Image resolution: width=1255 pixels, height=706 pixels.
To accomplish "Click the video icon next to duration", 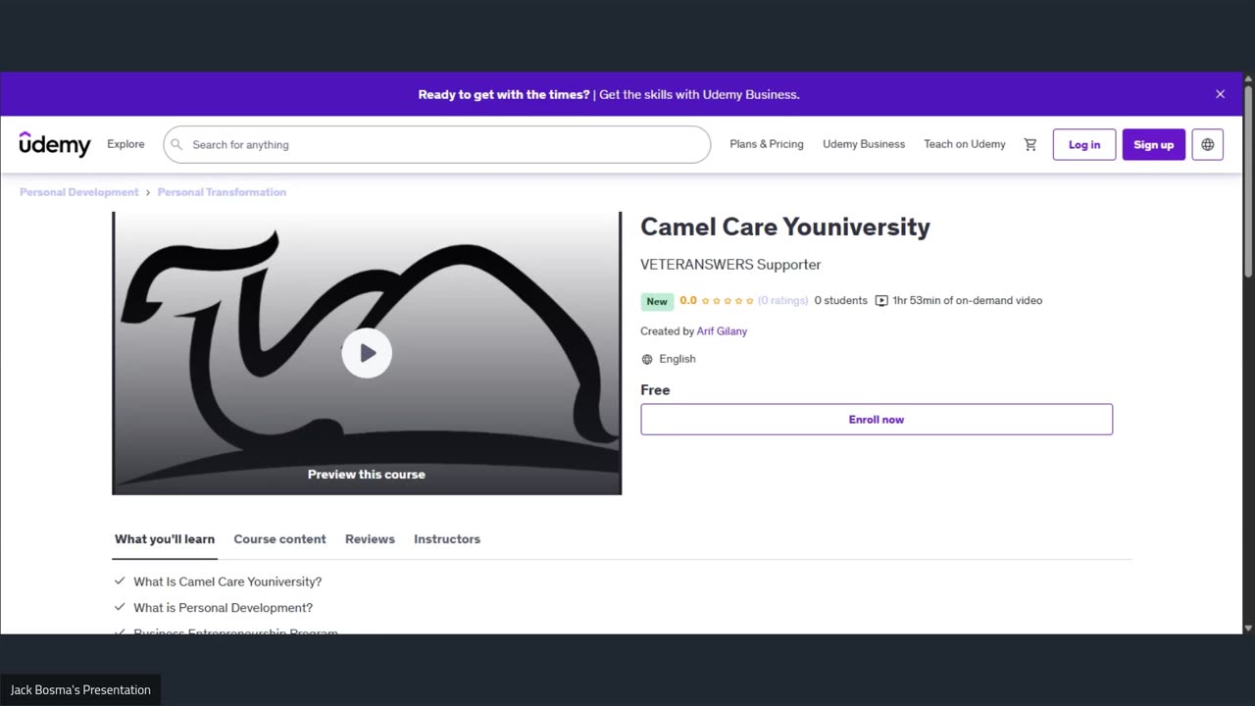I will pyautogui.click(x=881, y=301).
